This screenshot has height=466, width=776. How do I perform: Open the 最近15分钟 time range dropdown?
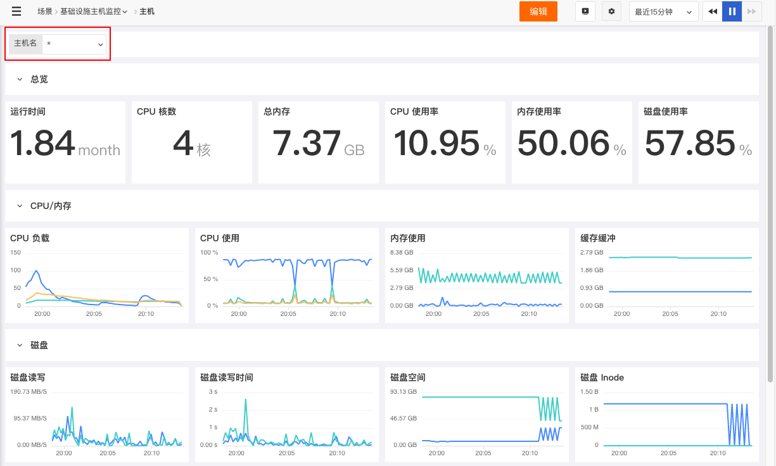click(x=663, y=11)
